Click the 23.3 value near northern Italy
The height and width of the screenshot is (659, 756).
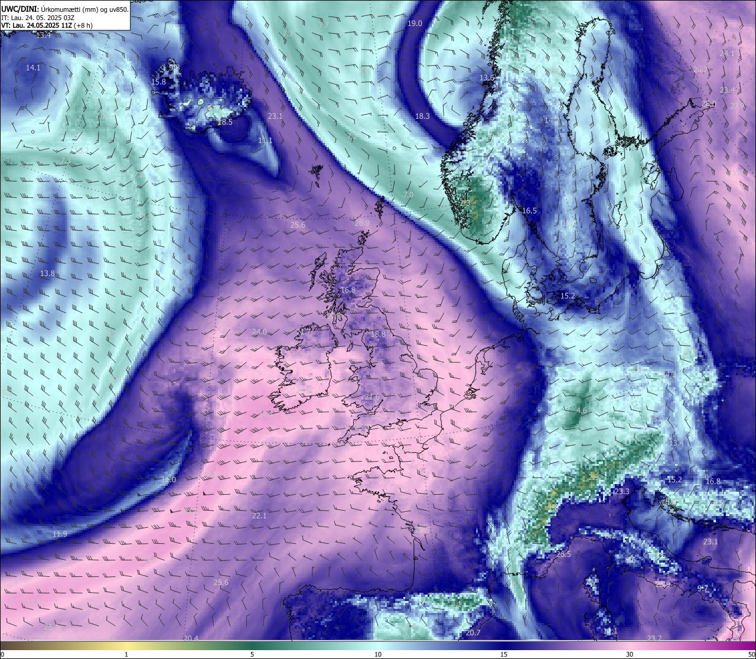pos(622,492)
